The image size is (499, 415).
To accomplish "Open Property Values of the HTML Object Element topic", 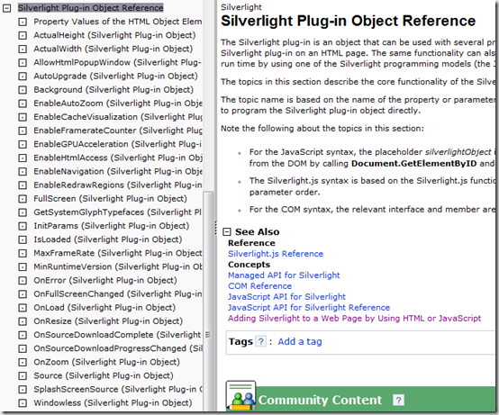I will click(118, 22).
